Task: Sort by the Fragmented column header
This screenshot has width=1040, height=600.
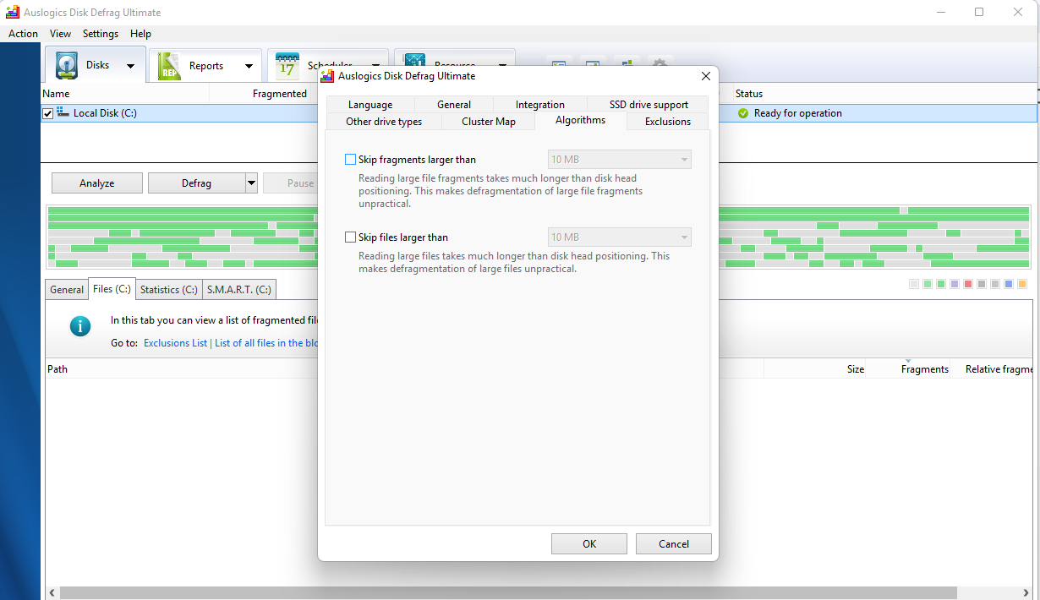Action: click(280, 94)
